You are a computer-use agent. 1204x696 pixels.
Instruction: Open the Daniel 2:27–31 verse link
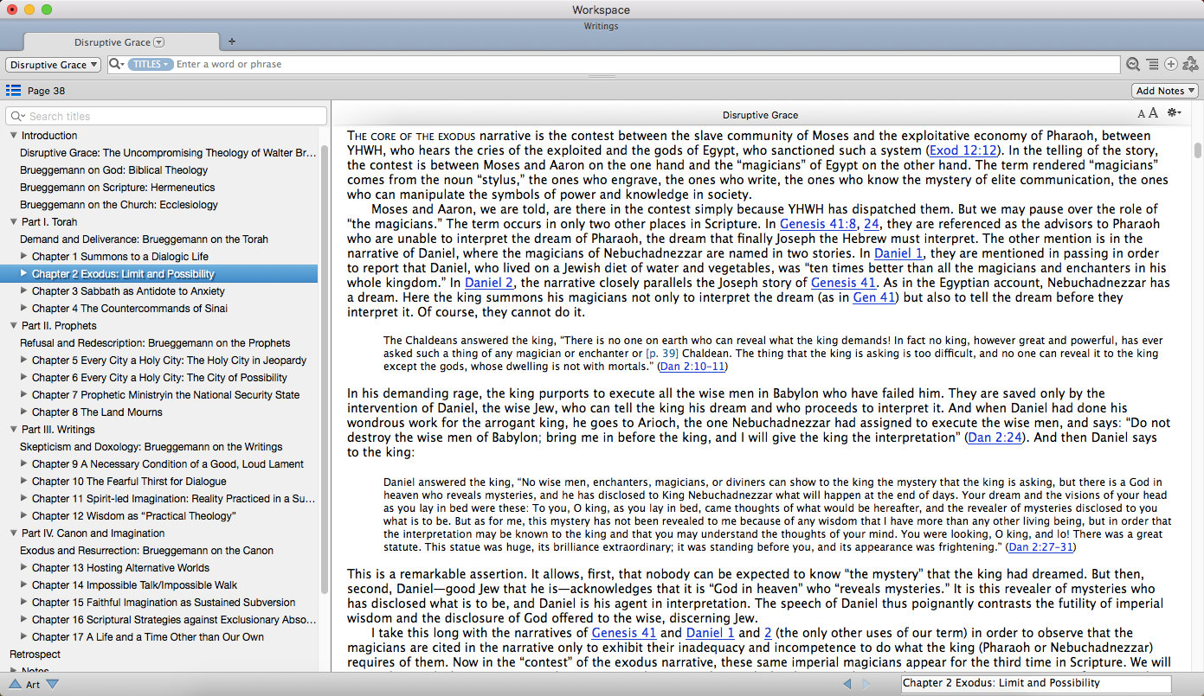(1042, 546)
